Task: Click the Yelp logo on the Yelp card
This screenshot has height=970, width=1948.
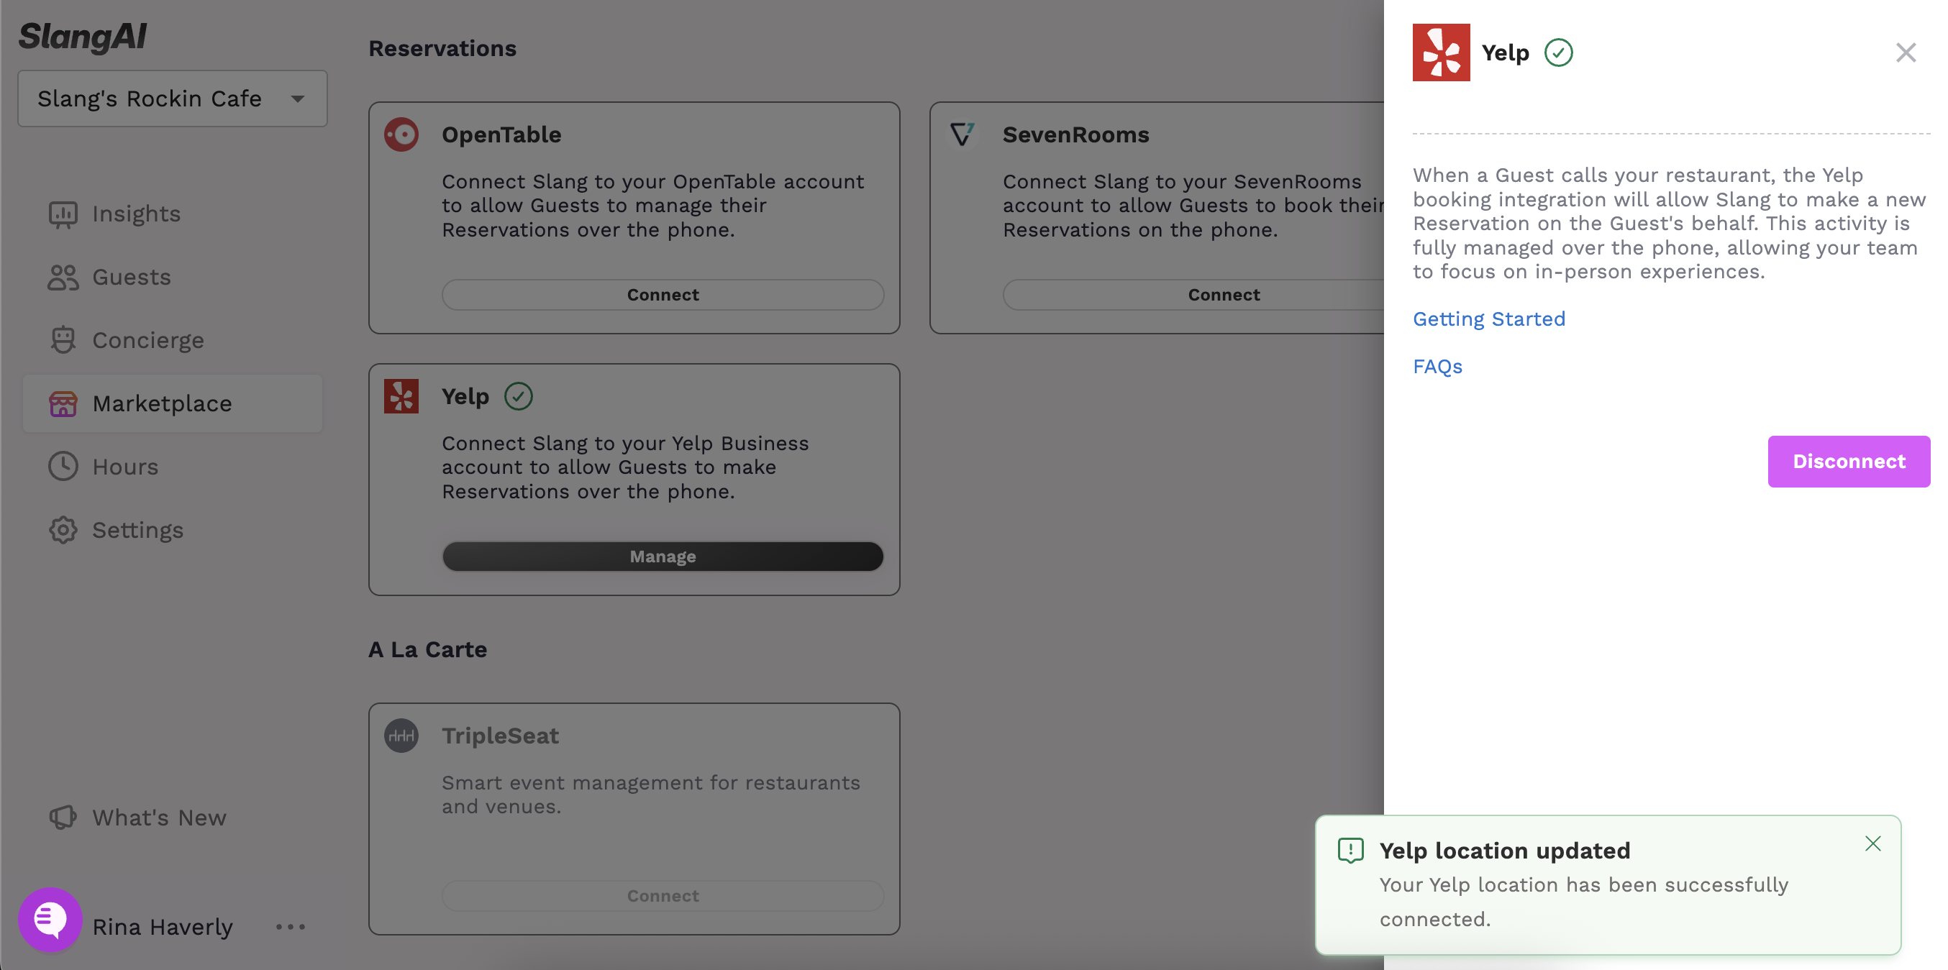Action: click(x=401, y=396)
